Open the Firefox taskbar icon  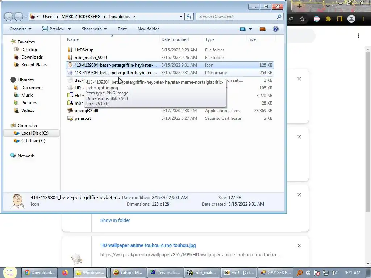(x=65, y=273)
